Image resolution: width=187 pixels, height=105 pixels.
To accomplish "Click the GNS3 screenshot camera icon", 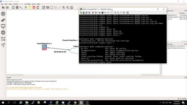I will pos(72,8).
